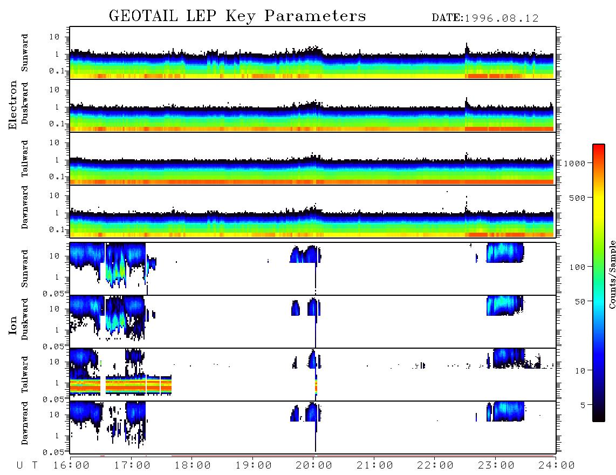Image resolution: width=616 pixels, height=475 pixels.
Task: Pick the black bottom of the colorbar
Action: [x=599, y=417]
